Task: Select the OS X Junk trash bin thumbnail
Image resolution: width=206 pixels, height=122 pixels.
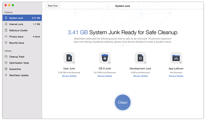Action: click(105, 58)
